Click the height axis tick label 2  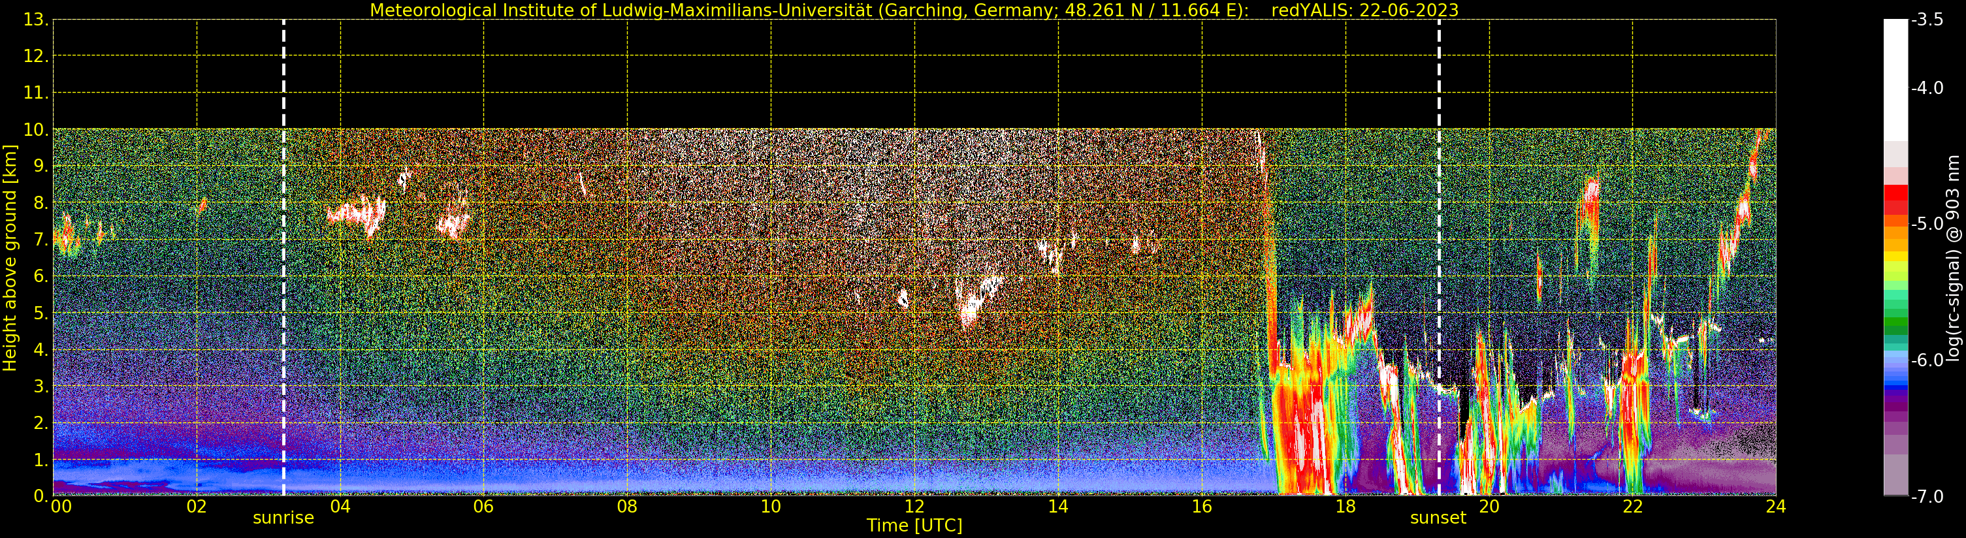[40, 424]
